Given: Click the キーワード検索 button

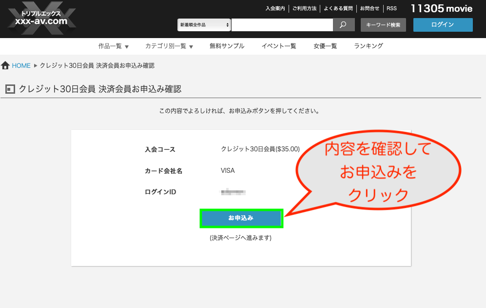Looking at the screenshot, I should click(x=383, y=25).
